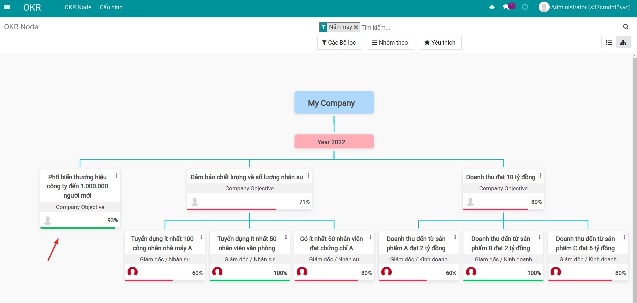Click the My Company node box
Screen dimensions: 637x303
click(x=333, y=103)
